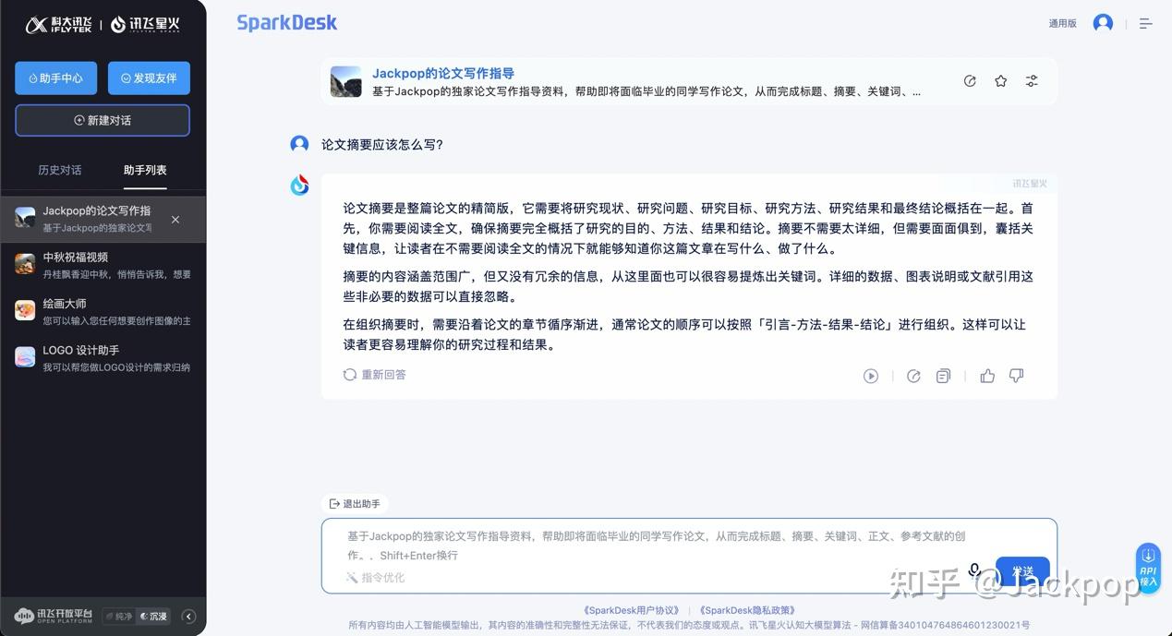The image size is (1172, 636).
Task: Switch to 沉浸 mode
Action: coord(154,617)
